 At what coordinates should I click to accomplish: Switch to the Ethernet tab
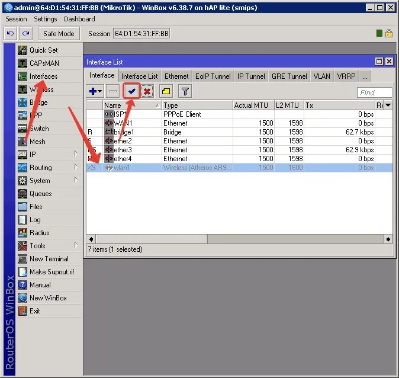pyautogui.click(x=176, y=76)
